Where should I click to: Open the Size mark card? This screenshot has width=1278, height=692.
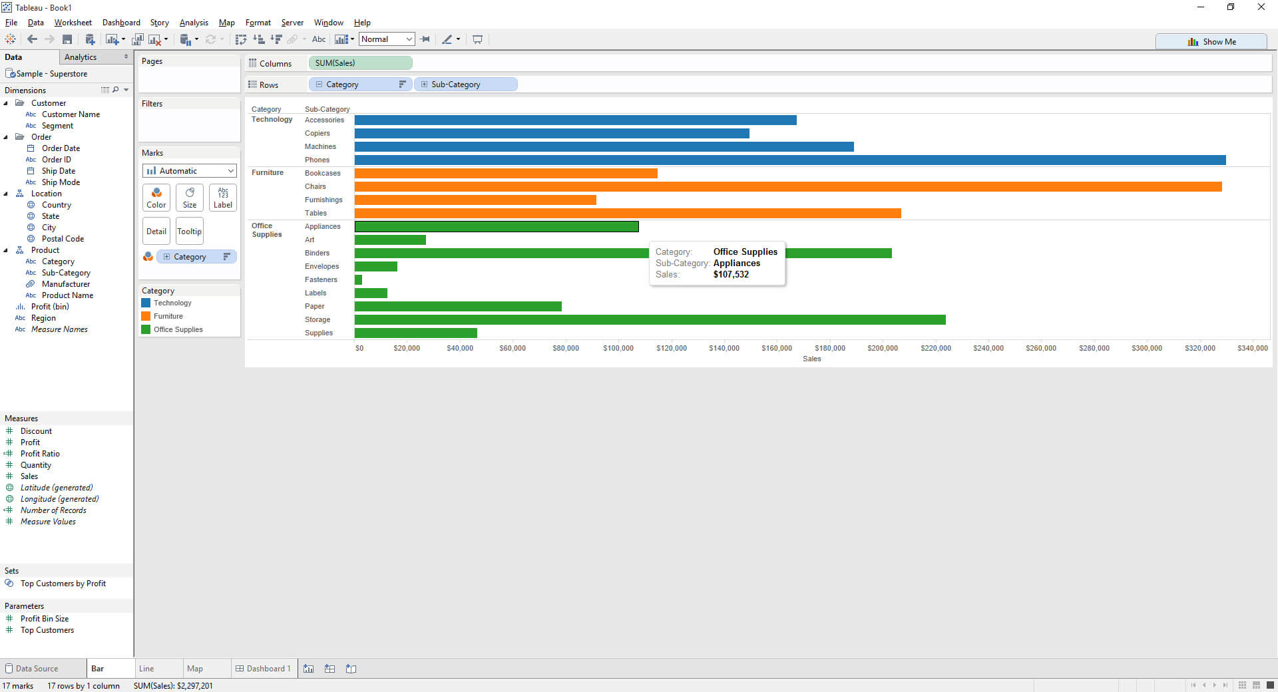click(x=190, y=198)
